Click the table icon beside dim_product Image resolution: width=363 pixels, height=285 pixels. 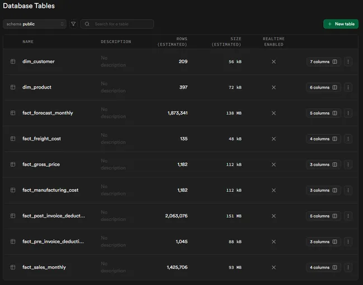(13, 87)
